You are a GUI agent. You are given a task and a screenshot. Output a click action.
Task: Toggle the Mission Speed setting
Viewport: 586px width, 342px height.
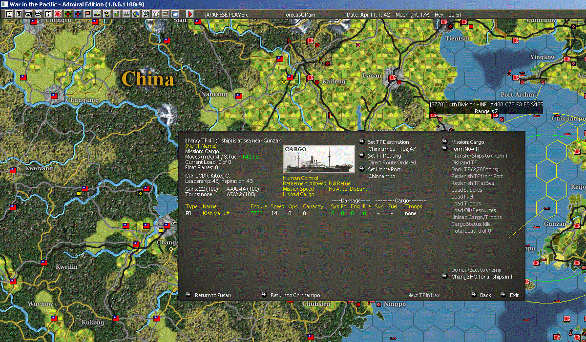coord(298,189)
